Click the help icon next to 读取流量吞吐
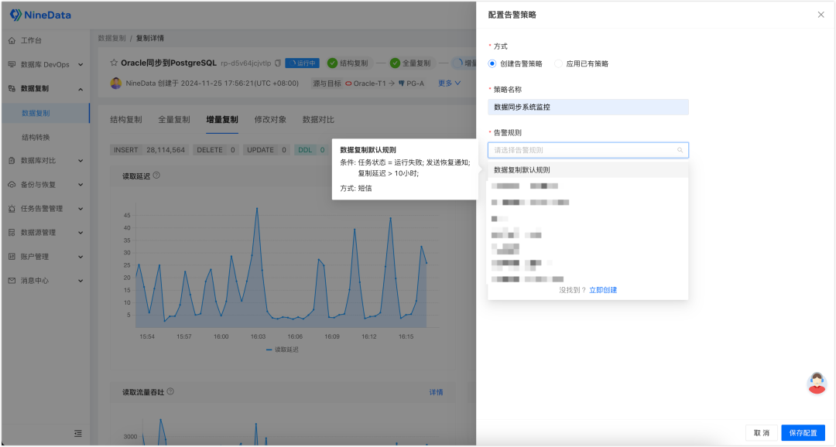This screenshot has width=836, height=447. pyautogui.click(x=170, y=392)
